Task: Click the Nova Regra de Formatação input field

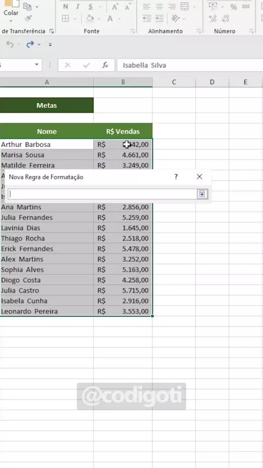Action: pyautogui.click(x=102, y=194)
